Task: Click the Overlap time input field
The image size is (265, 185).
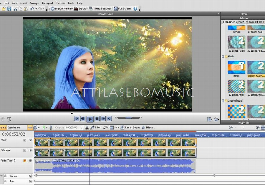Action: (x=73, y=127)
